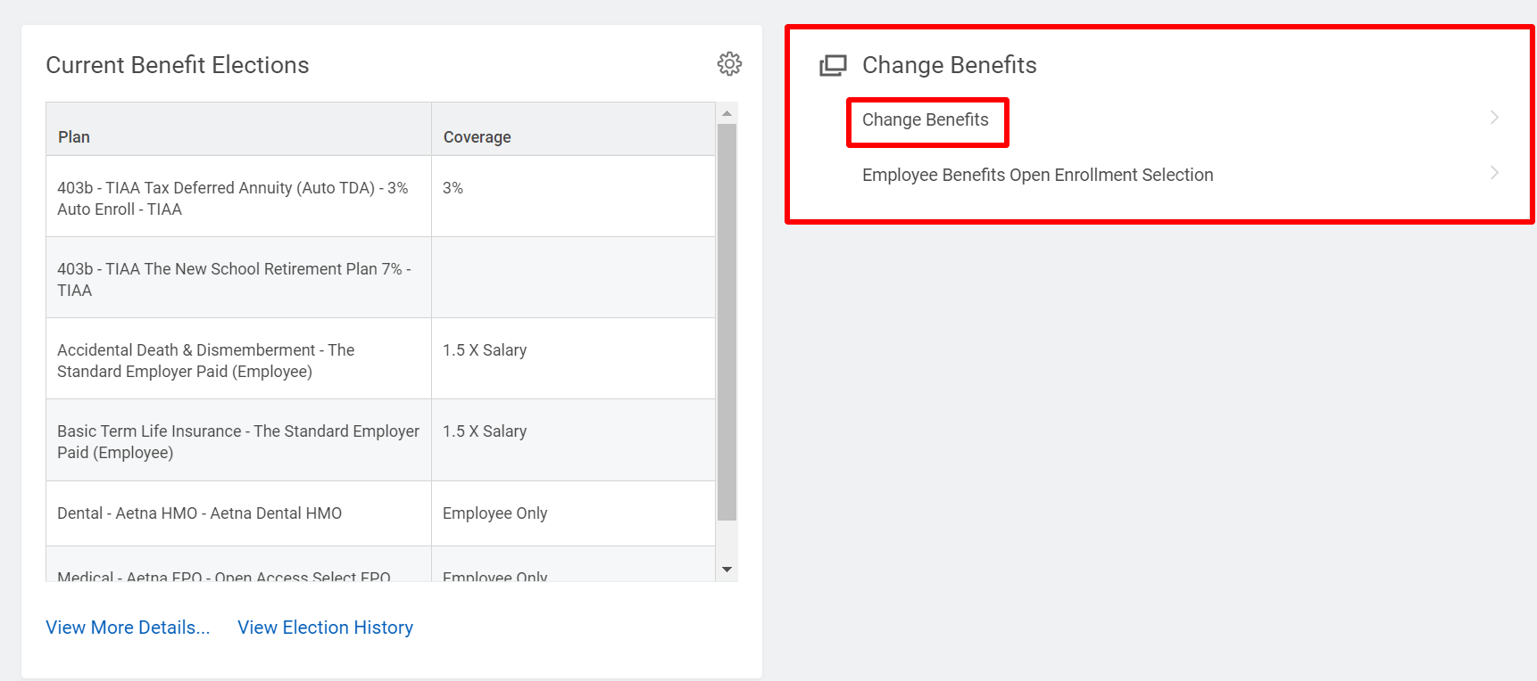Click View More Details link
The width and height of the screenshot is (1537, 681).
click(x=128, y=628)
